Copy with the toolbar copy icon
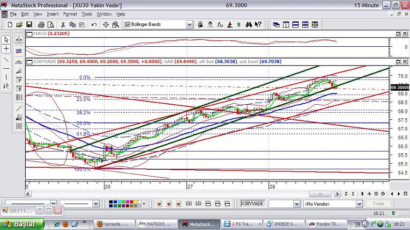This screenshot has width=410, height=230. (73, 24)
